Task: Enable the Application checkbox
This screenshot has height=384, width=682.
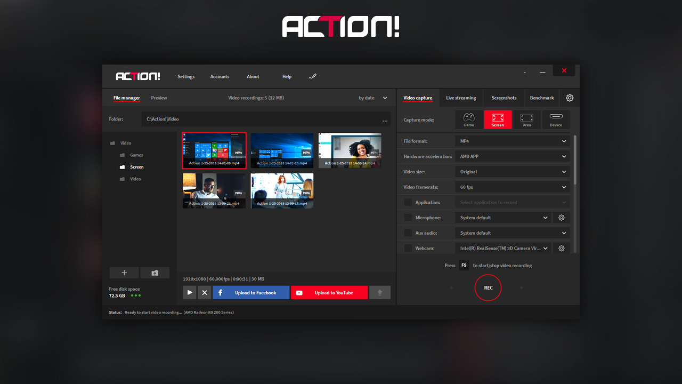Action: point(408,202)
